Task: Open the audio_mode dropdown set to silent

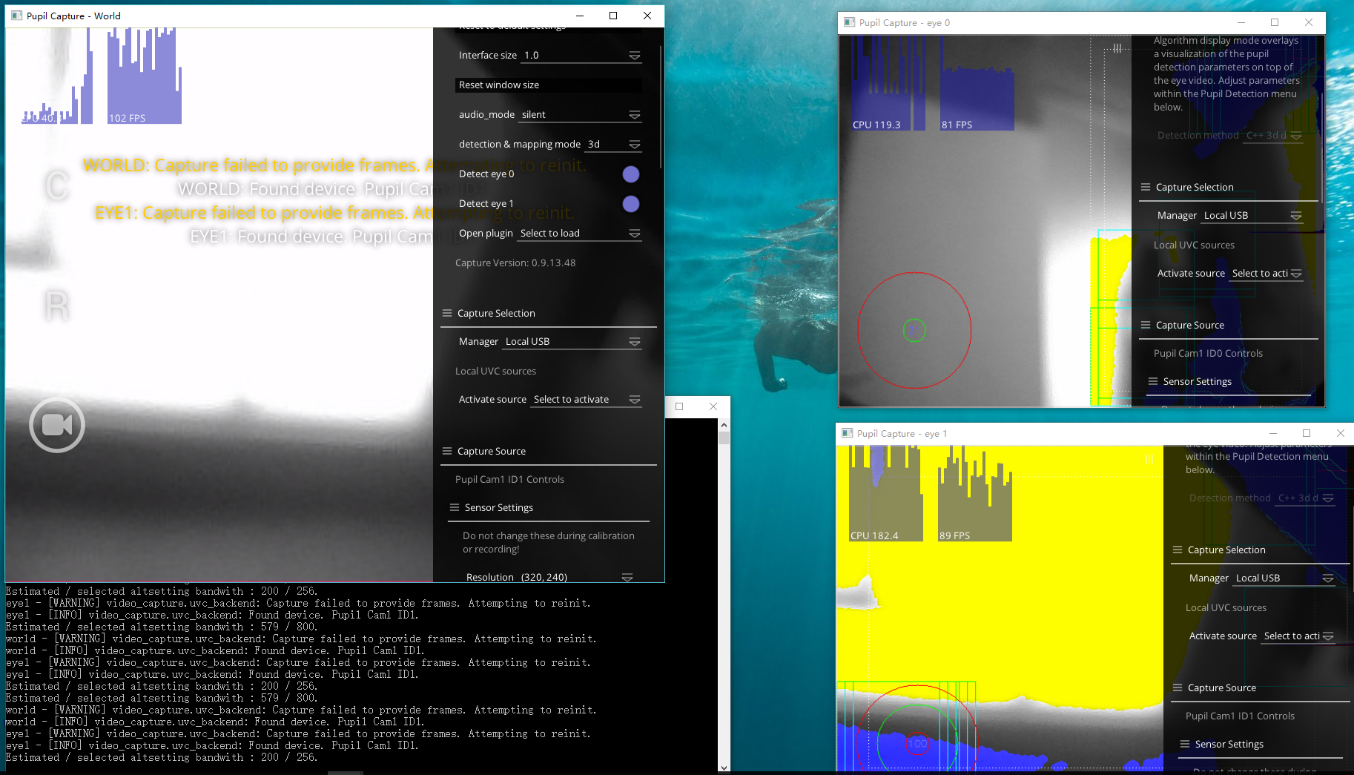Action: point(580,115)
